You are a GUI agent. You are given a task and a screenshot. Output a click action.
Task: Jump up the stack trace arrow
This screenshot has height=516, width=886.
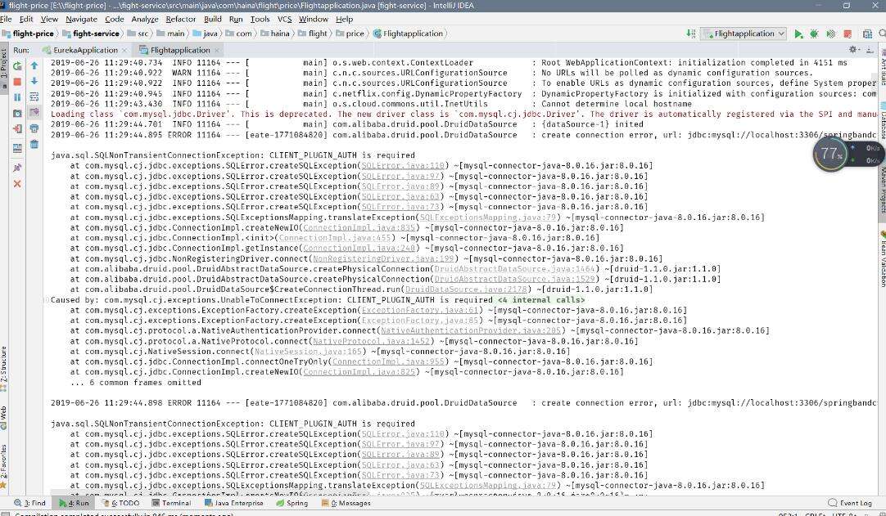34,66
